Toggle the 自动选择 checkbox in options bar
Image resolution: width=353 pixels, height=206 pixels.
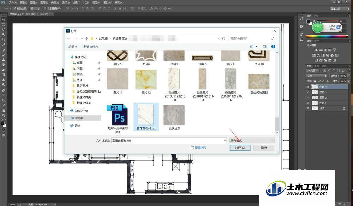[14, 8]
